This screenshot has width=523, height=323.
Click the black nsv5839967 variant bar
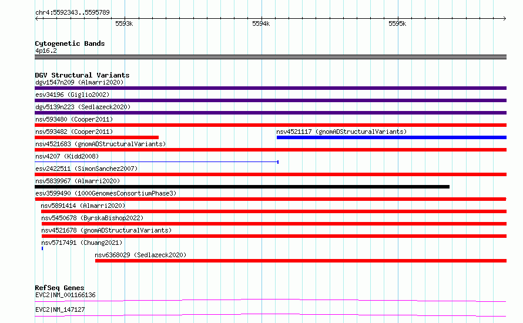pyautogui.click(x=242, y=187)
